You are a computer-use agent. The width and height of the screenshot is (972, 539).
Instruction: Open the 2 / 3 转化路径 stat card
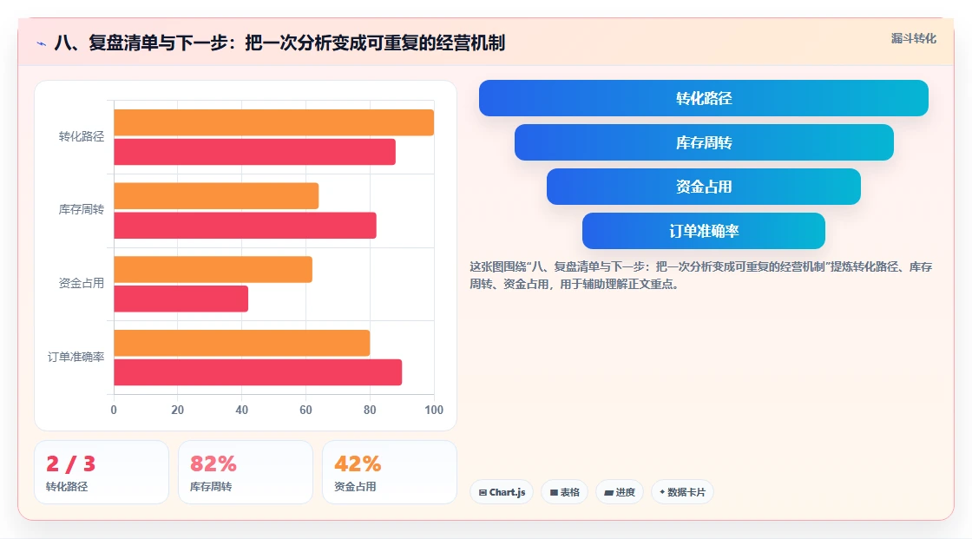(102, 472)
